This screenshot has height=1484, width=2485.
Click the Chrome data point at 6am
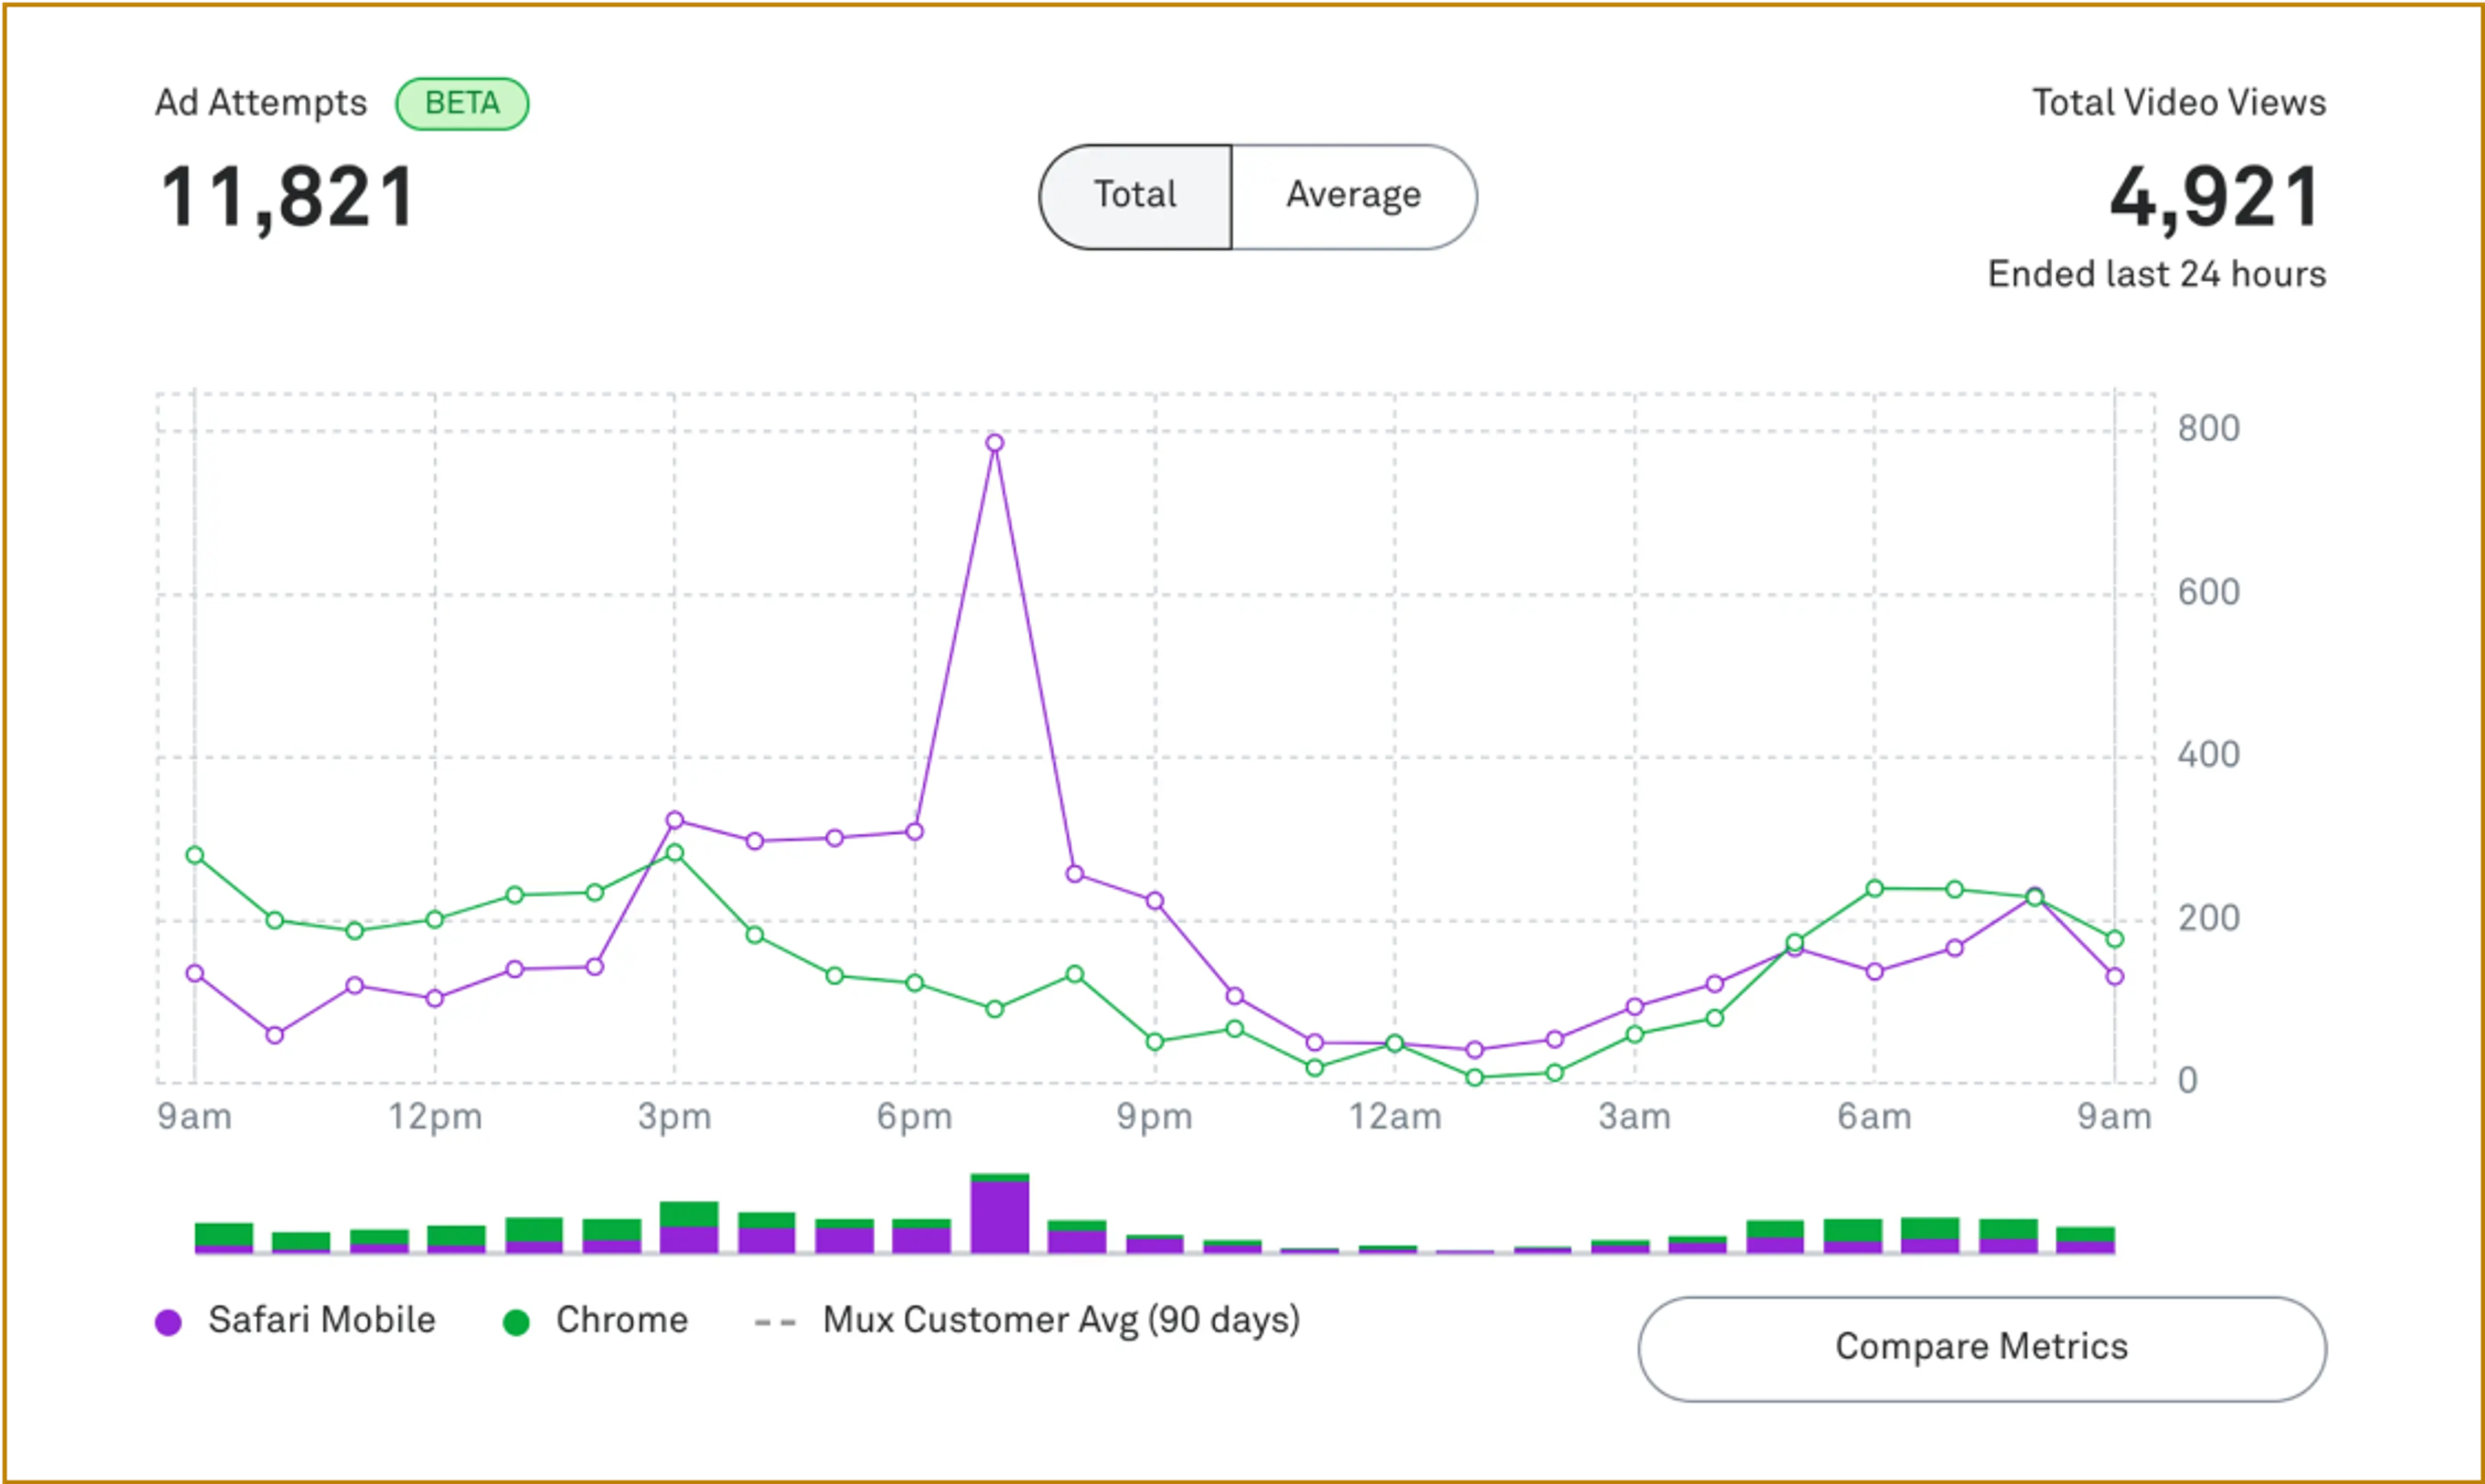(x=1875, y=888)
